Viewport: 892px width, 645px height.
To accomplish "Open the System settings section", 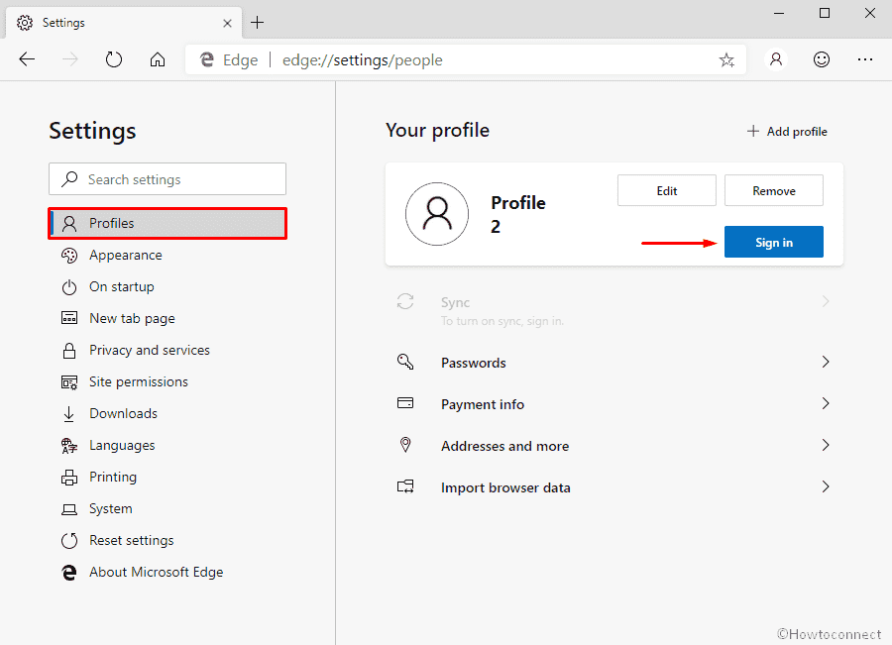I will [111, 509].
